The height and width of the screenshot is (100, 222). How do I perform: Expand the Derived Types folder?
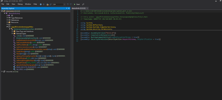coord(12,34)
